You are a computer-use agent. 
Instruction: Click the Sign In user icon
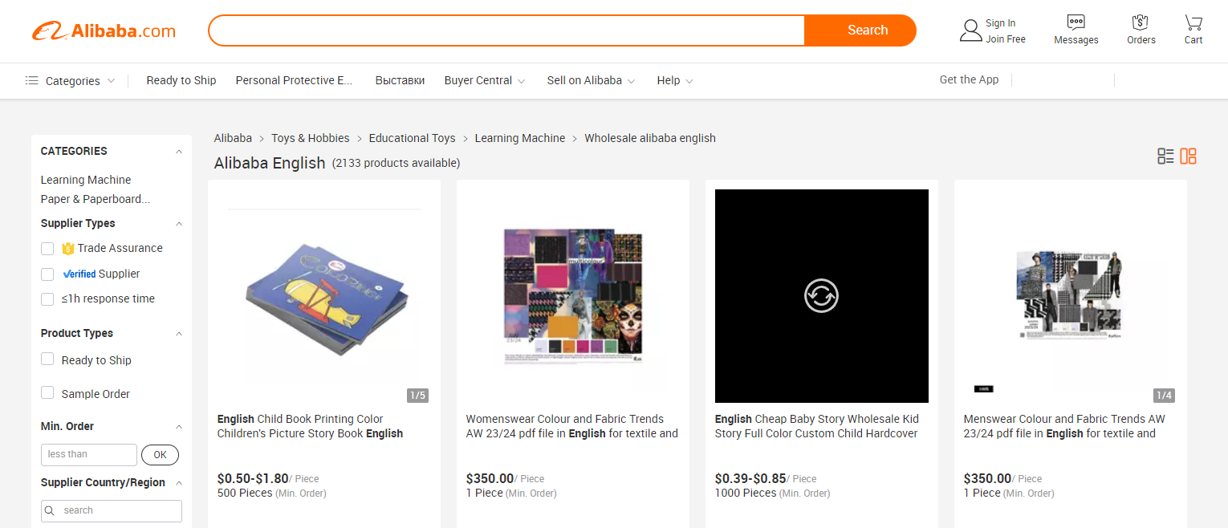971,30
